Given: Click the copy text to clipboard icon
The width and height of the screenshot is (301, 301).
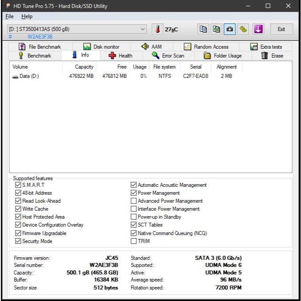Looking at the screenshot, I should pyautogui.click(x=203, y=29).
